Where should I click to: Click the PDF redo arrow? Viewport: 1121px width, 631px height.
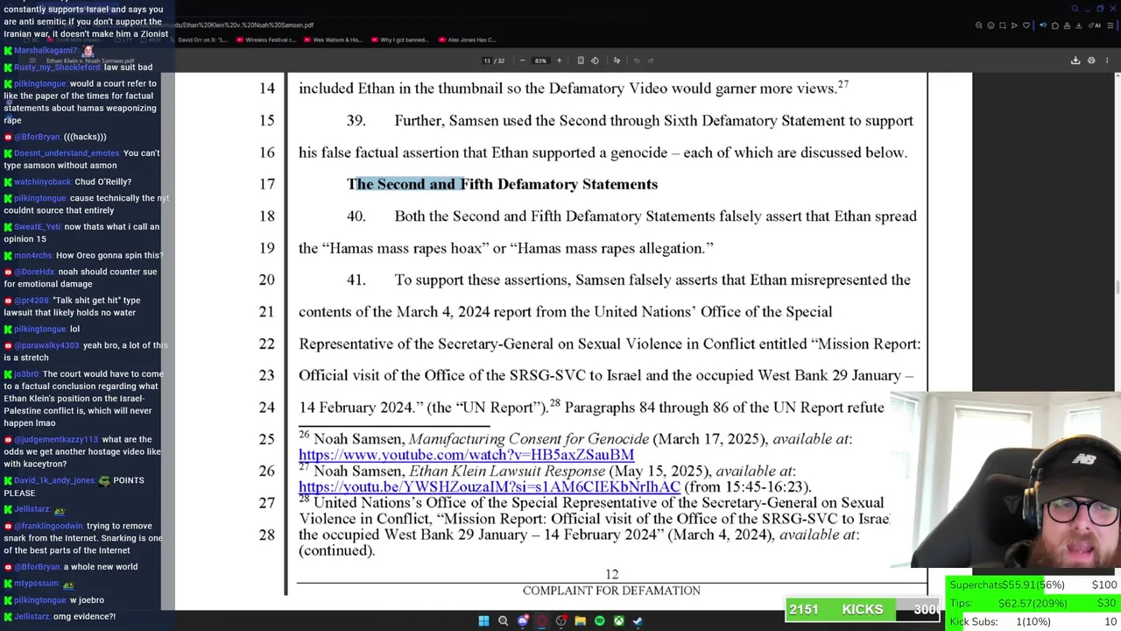651,60
